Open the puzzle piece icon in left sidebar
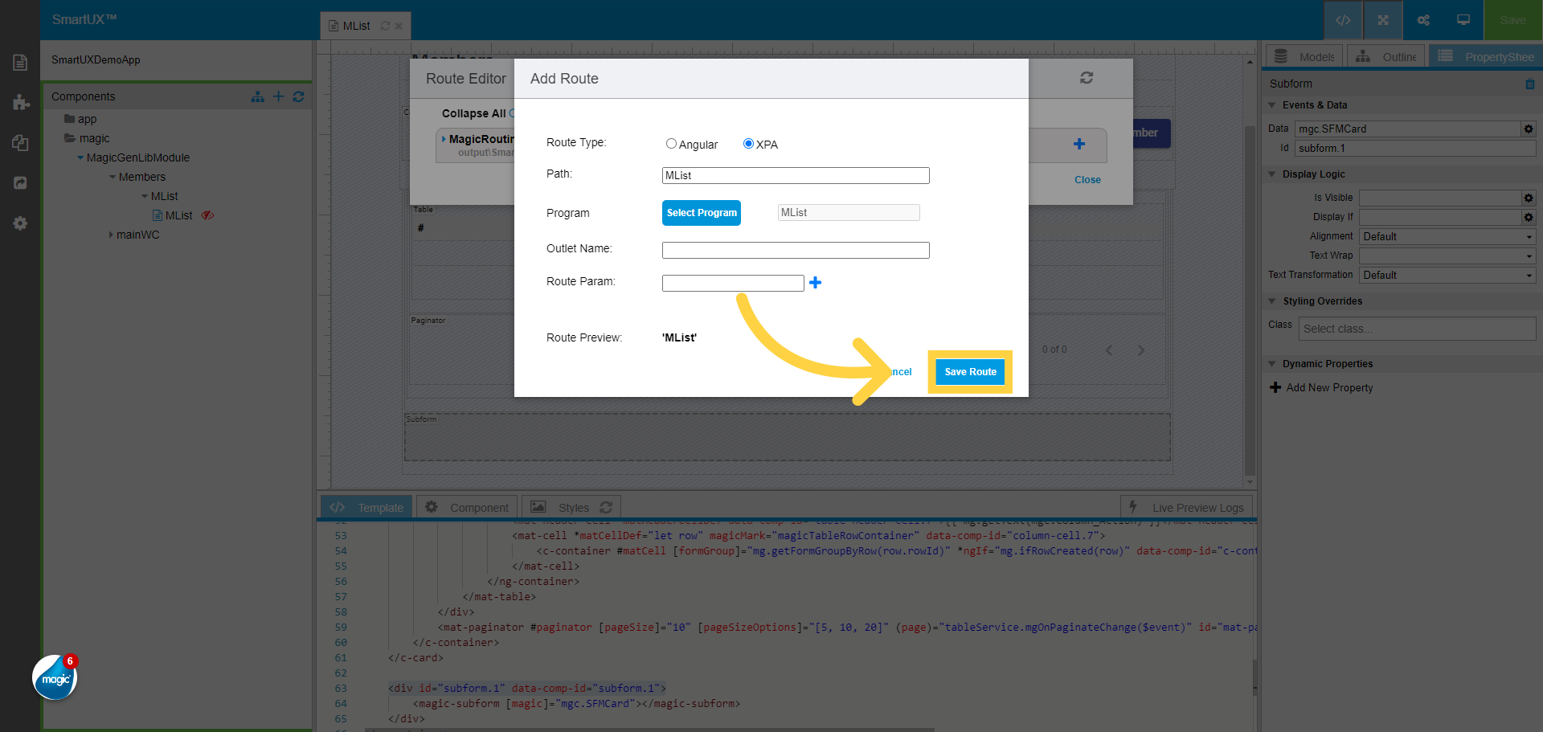Screen dimensions: 1543x732 21,102
